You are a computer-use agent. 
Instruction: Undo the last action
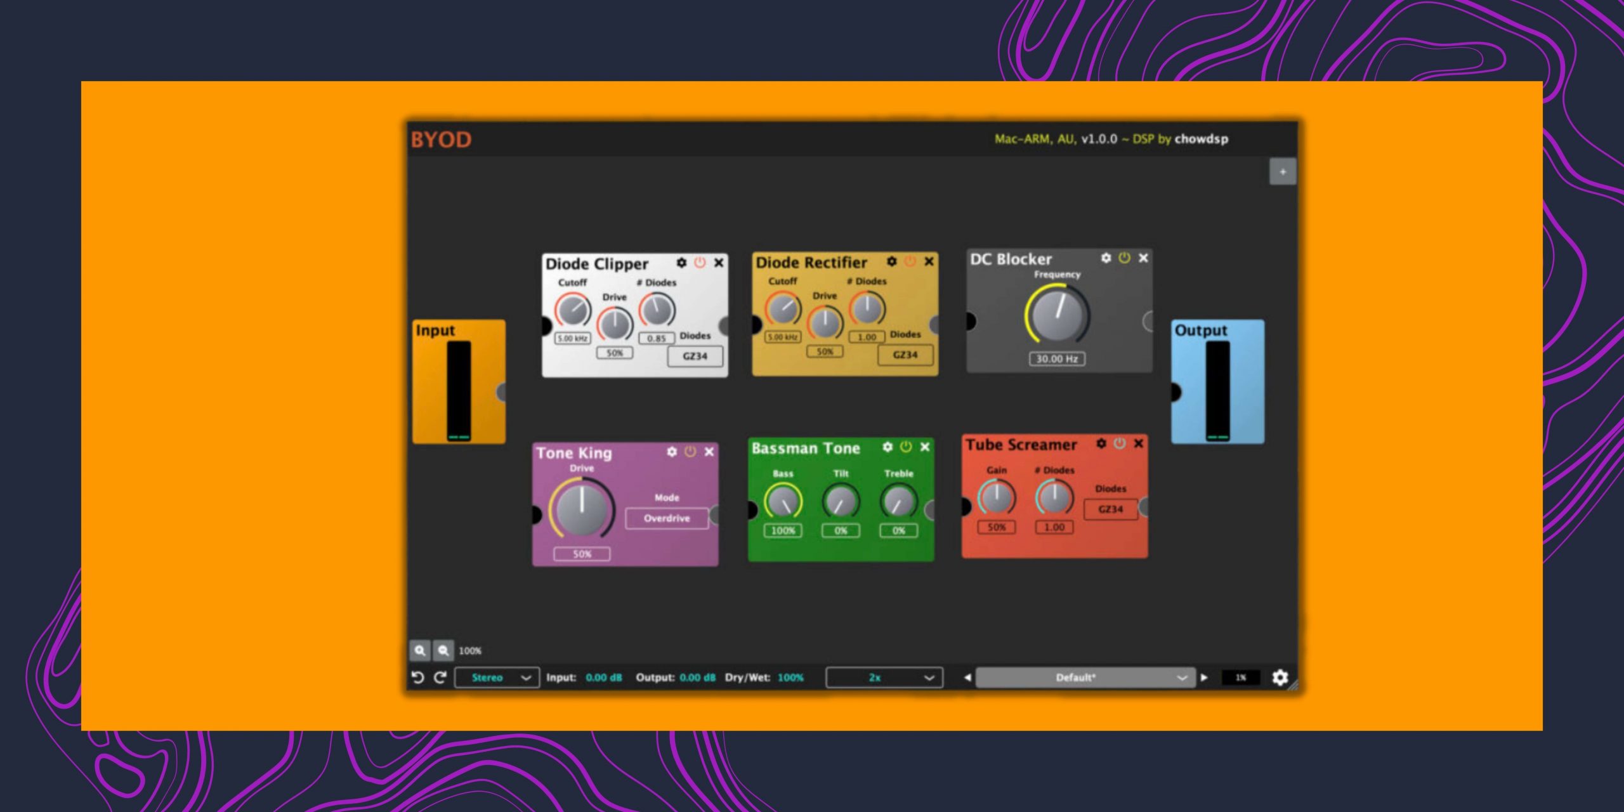coord(417,678)
